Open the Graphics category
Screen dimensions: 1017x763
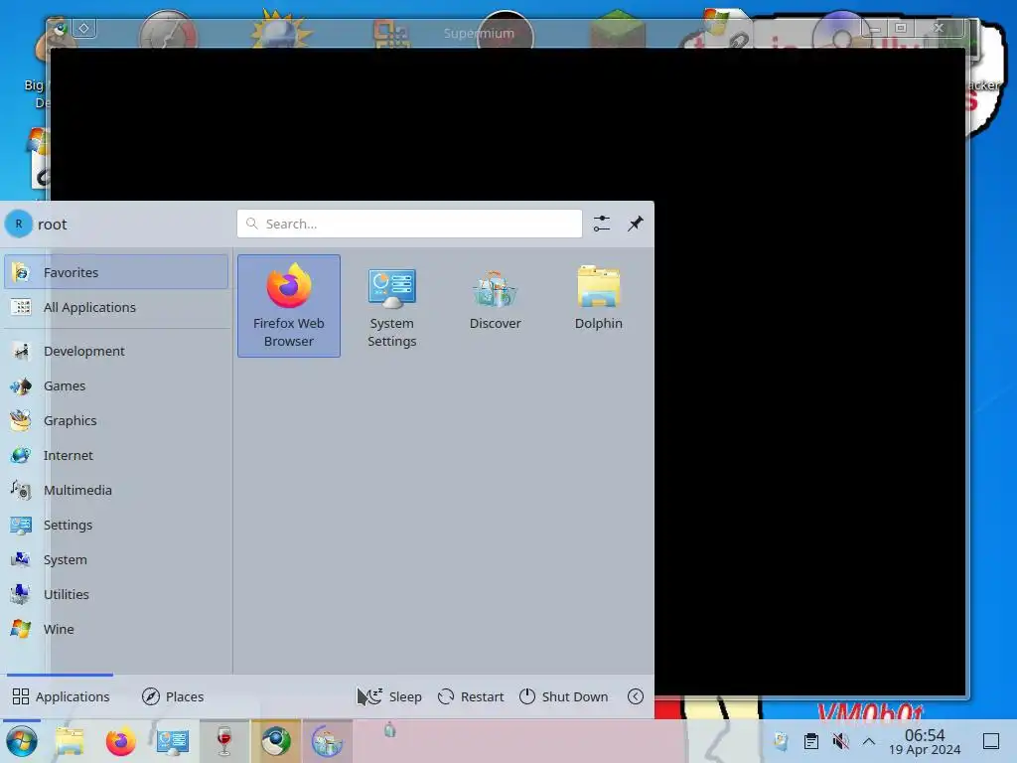pos(116,420)
